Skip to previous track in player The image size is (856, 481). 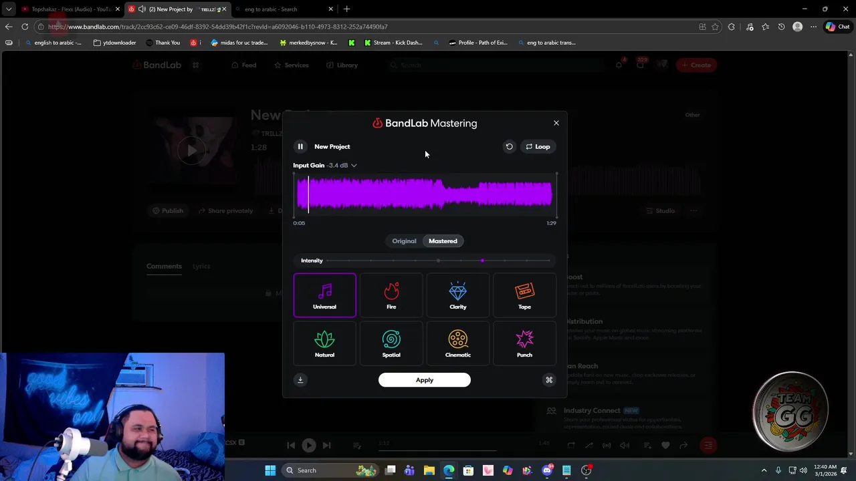[291, 446]
